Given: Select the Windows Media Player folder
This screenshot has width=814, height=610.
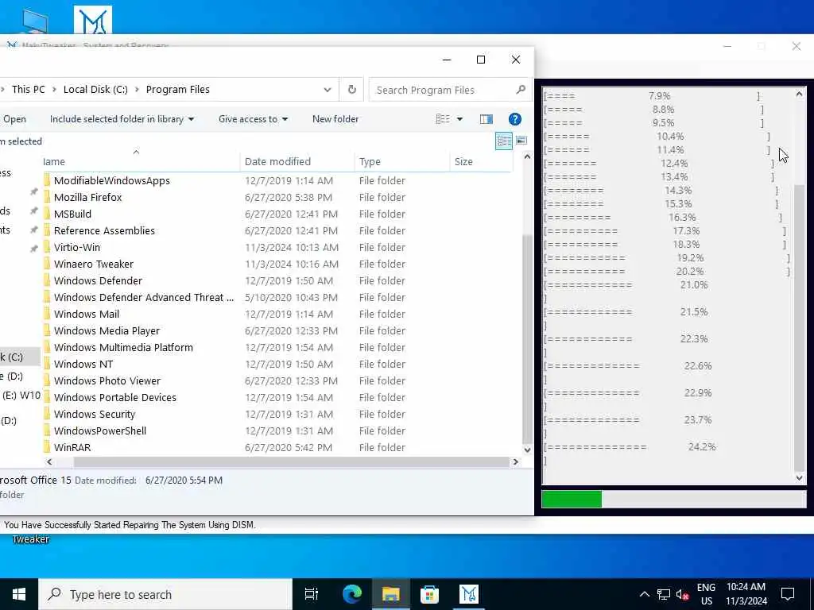Looking at the screenshot, I should point(107,330).
